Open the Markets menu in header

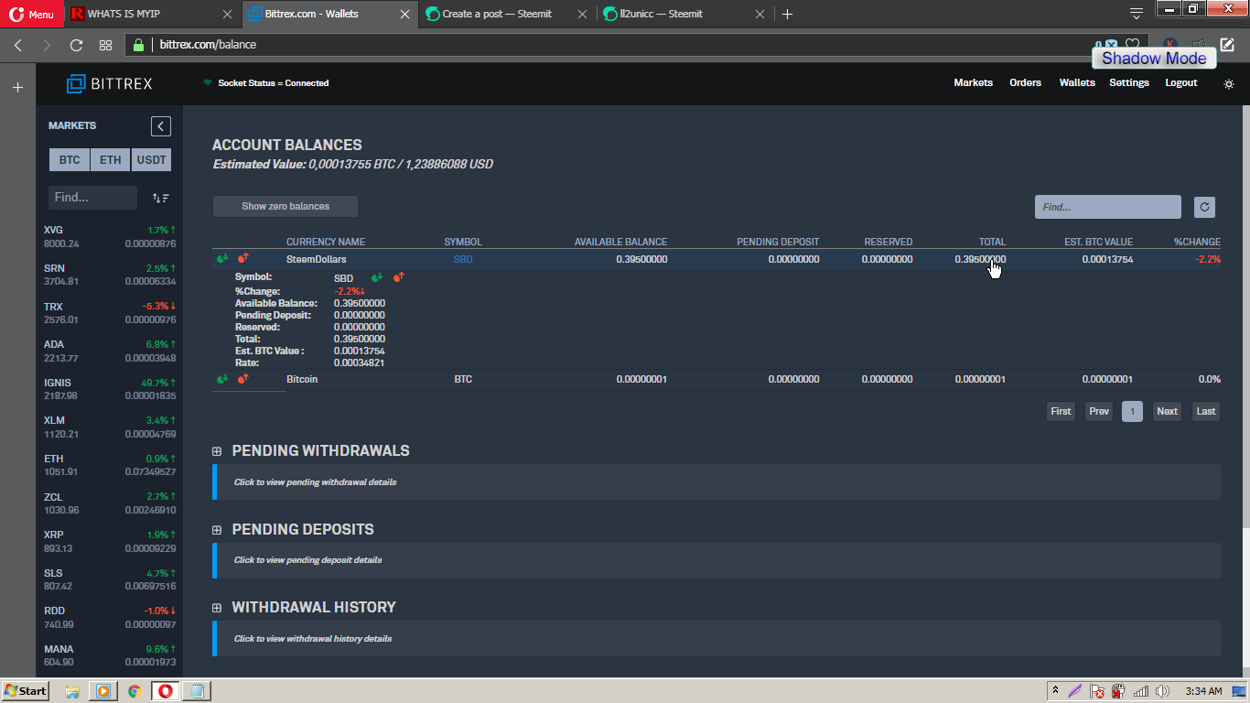tap(973, 83)
